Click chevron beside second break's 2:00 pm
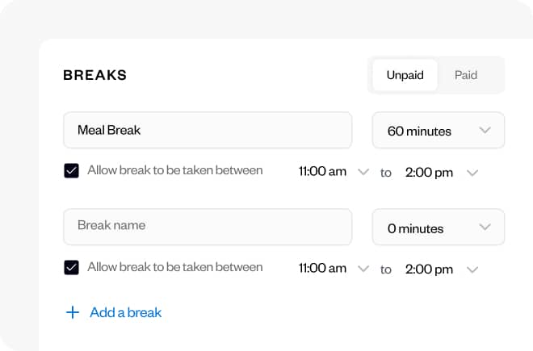 tap(472, 270)
